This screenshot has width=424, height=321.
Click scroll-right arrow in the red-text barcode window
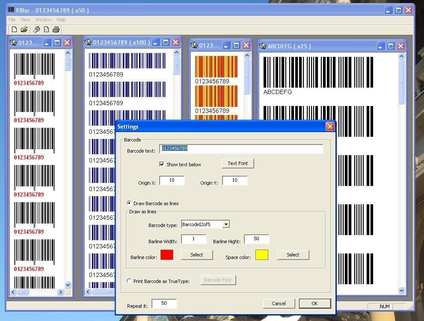tap(61, 292)
